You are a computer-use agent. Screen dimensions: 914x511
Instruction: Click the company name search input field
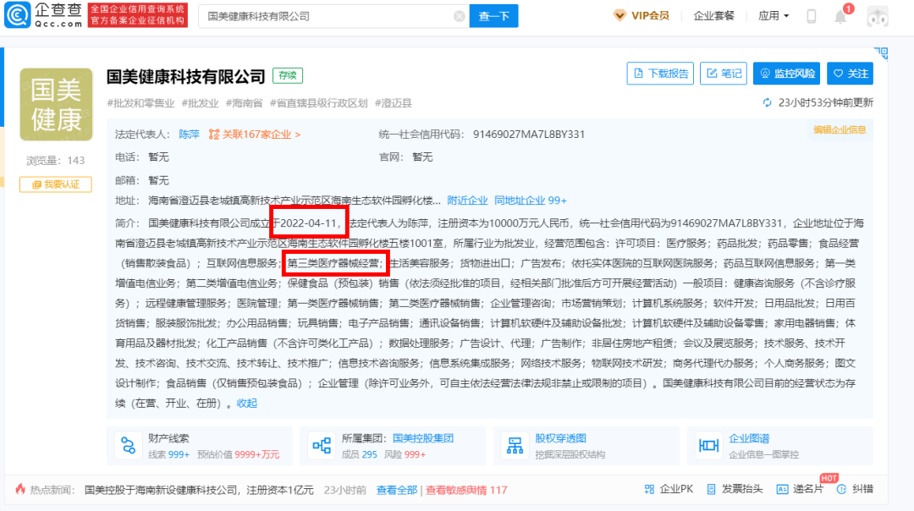(x=326, y=16)
